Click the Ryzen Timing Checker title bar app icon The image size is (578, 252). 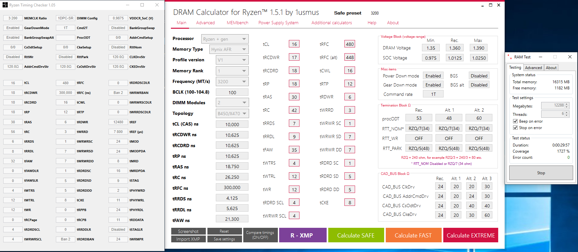tap(5, 5)
